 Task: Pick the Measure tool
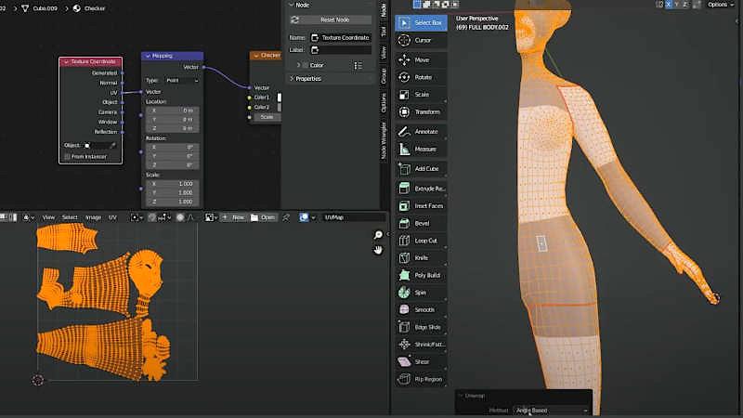click(421, 149)
